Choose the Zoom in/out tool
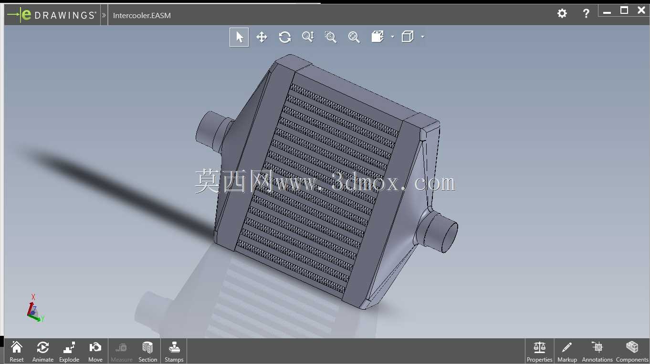 click(308, 37)
